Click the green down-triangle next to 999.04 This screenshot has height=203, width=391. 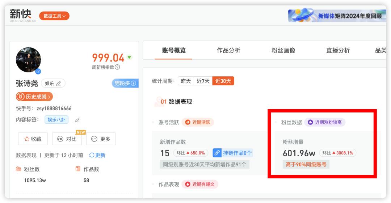pos(130,57)
